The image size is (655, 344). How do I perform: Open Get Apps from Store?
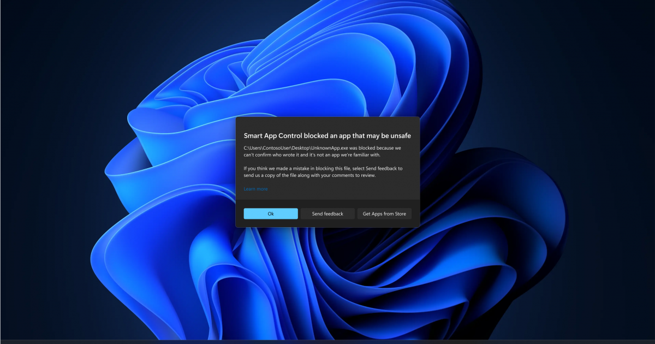[384, 214]
